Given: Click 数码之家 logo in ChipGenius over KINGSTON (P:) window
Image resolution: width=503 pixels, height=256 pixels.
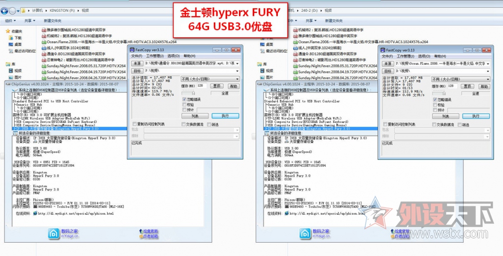Looking at the screenshot, I should click(54, 233).
